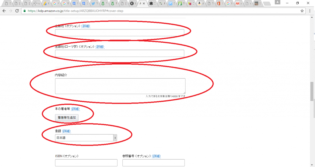Open 詳細 link next to 出版社 (オプション)
The width and height of the screenshot is (315, 167).
86,26
